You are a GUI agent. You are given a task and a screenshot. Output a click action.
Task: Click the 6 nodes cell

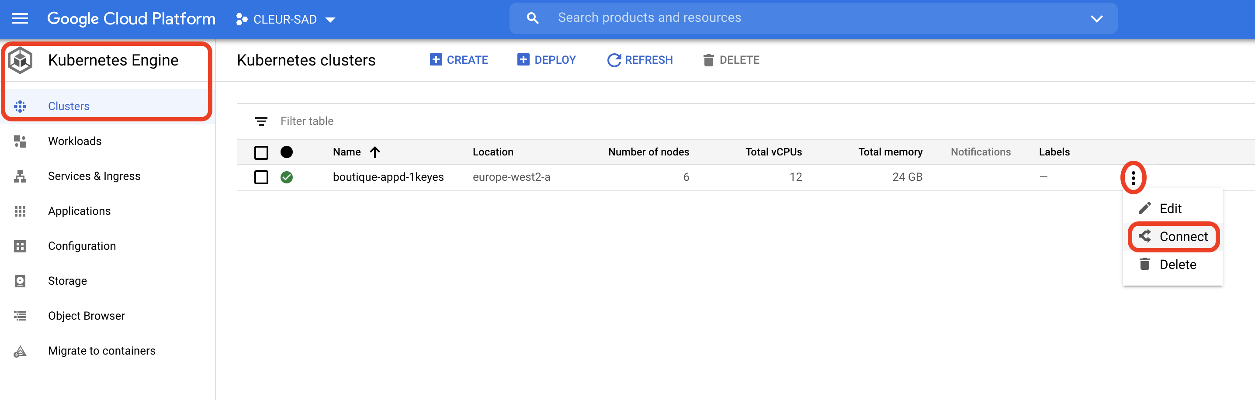coord(686,177)
